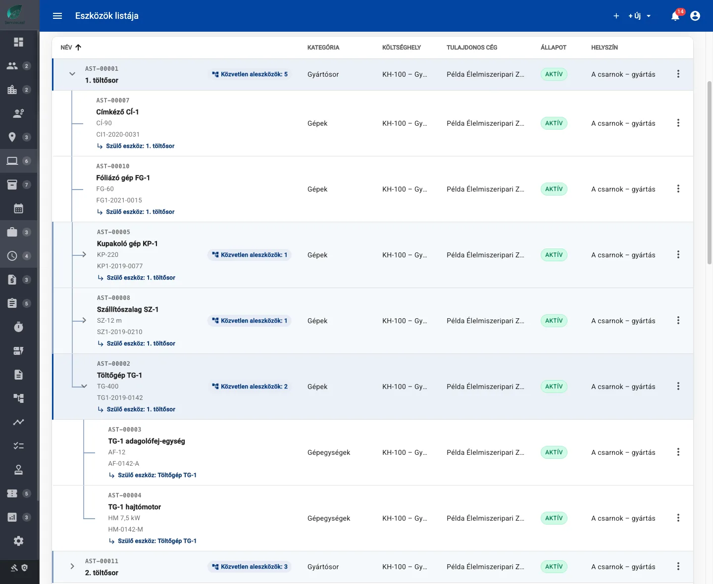
Task: Open the user account avatar menu
Action: 695,16
